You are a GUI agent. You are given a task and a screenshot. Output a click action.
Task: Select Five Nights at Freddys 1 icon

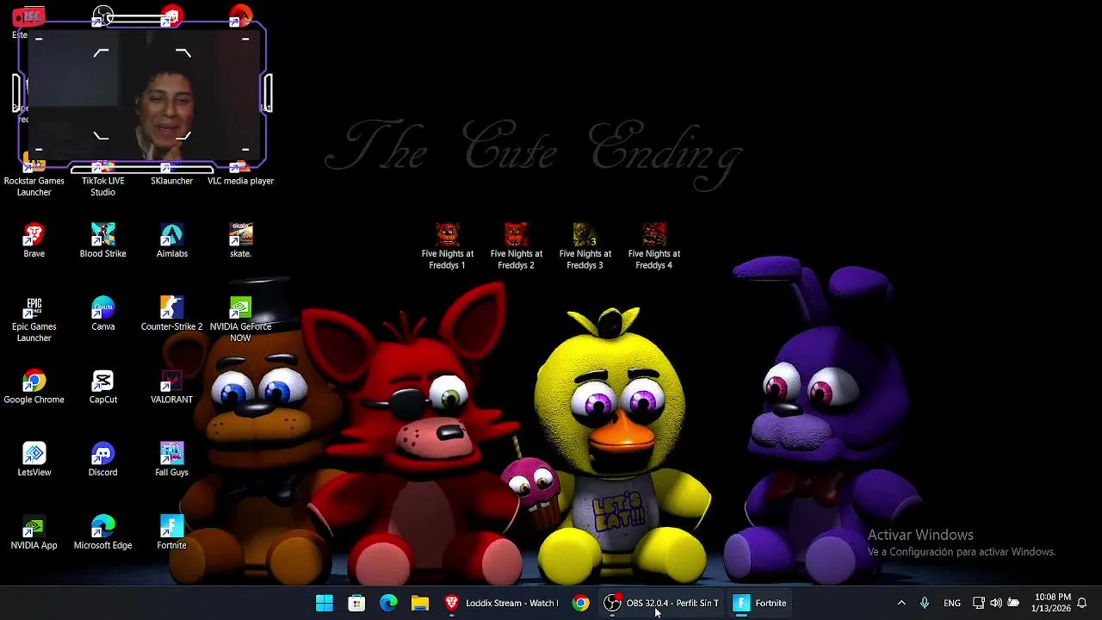447,246
